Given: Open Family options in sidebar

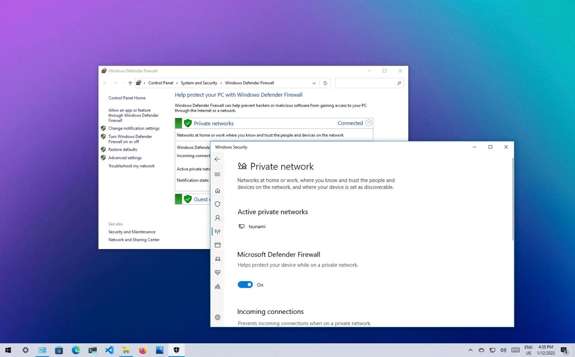Looking at the screenshot, I should tap(218, 286).
